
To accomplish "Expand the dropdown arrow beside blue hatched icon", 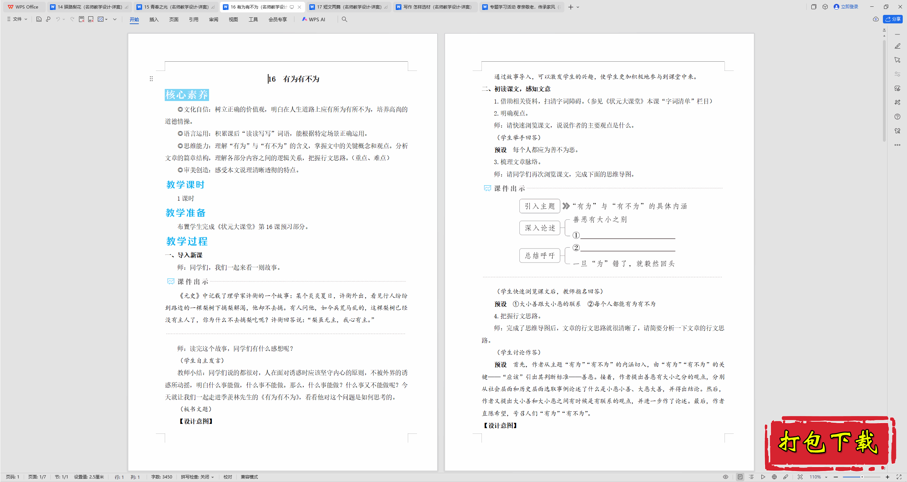I will tap(106, 19).
